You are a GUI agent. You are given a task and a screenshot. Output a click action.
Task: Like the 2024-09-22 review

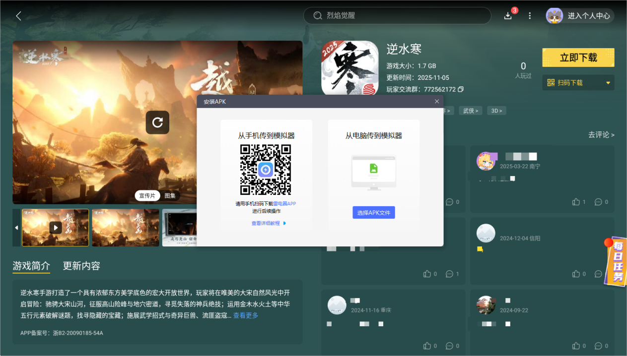click(576, 346)
